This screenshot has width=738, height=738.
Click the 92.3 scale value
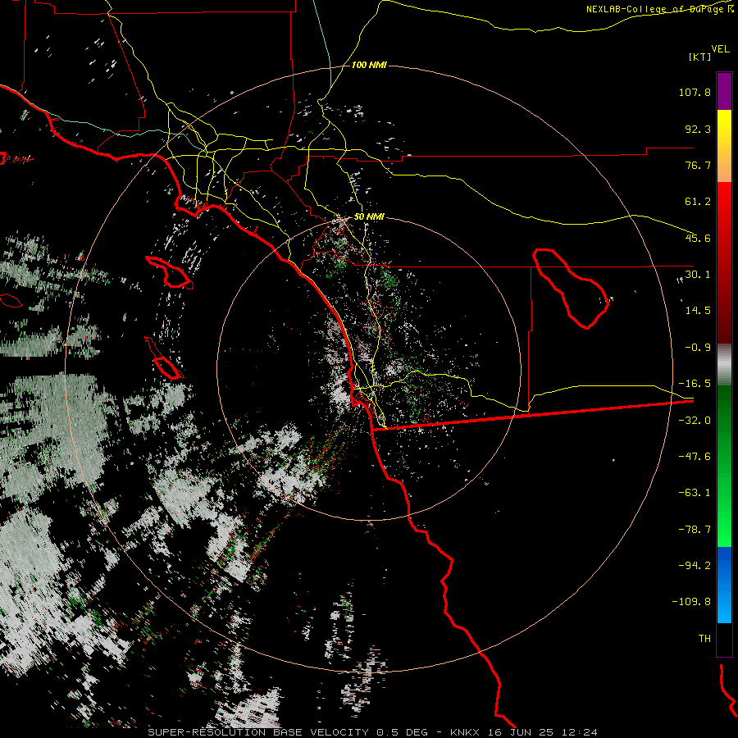(698, 129)
